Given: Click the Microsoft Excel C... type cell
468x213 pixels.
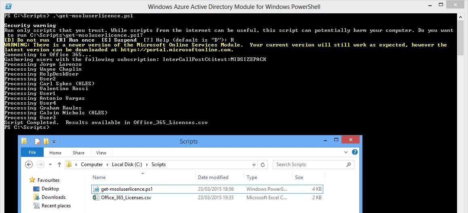Looking at the screenshot, I should click(267, 198).
